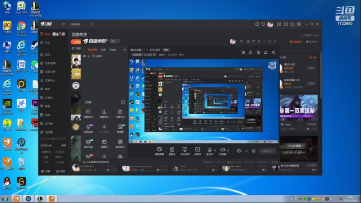Open 首页 in the Douyu sidebar

(x=46, y=55)
